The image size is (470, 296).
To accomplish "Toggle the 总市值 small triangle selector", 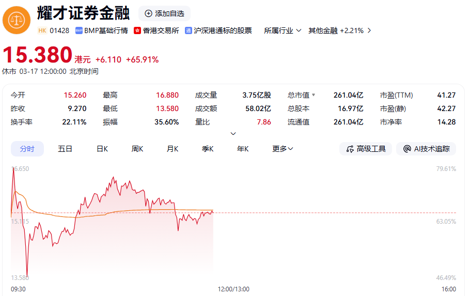I will 314,95.
